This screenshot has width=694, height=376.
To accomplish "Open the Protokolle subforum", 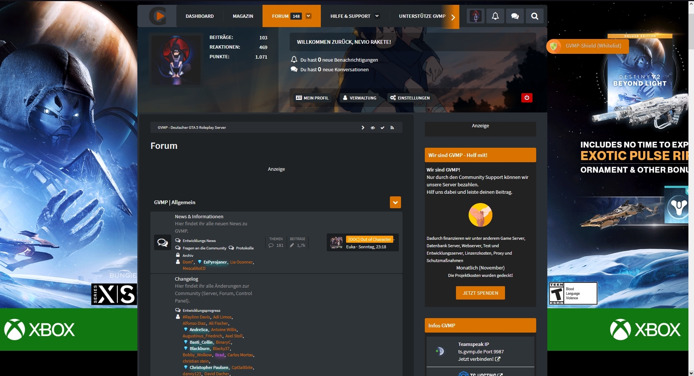I will click(x=245, y=248).
